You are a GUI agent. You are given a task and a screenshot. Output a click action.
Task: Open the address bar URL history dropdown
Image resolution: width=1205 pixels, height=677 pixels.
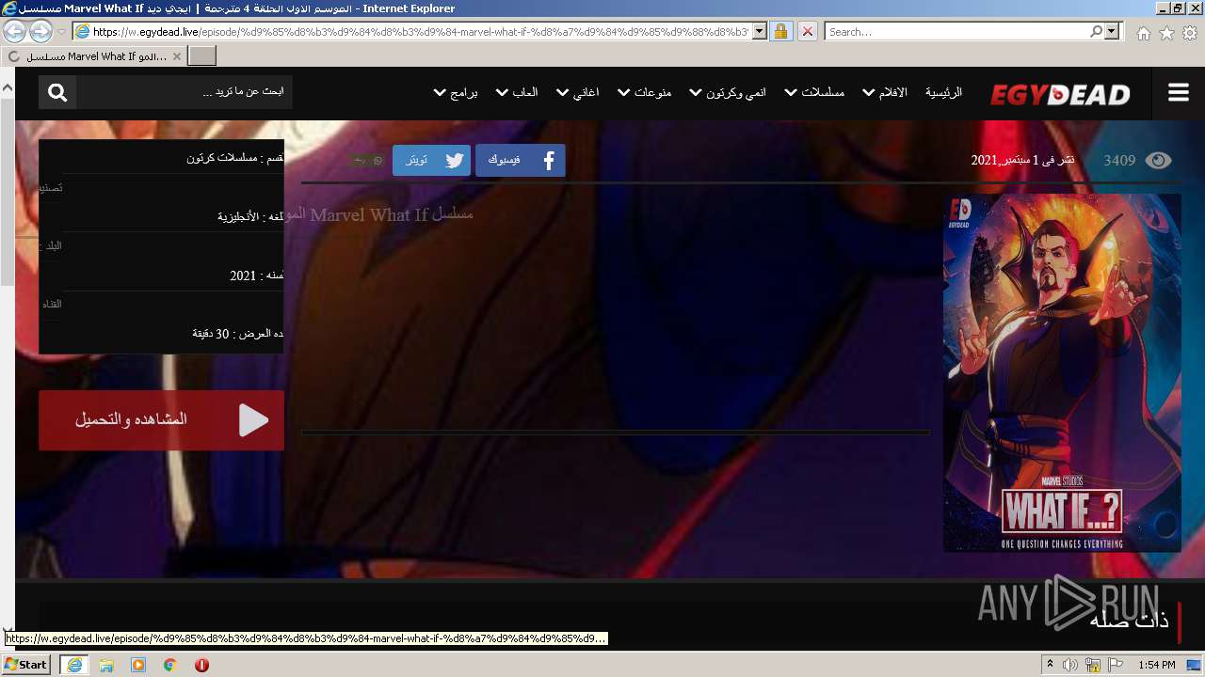point(758,31)
